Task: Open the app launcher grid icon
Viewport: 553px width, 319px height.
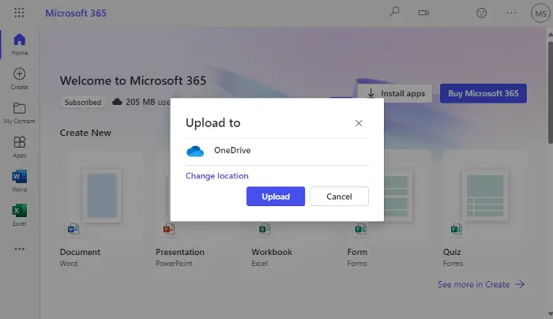Action: click(19, 13)
